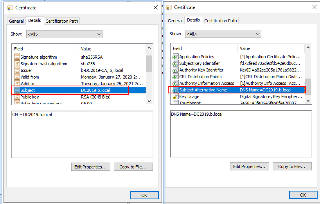Open the Show dropdown in left dialog
The width and height of the screenshot is (320, 204).
[64, 34]
